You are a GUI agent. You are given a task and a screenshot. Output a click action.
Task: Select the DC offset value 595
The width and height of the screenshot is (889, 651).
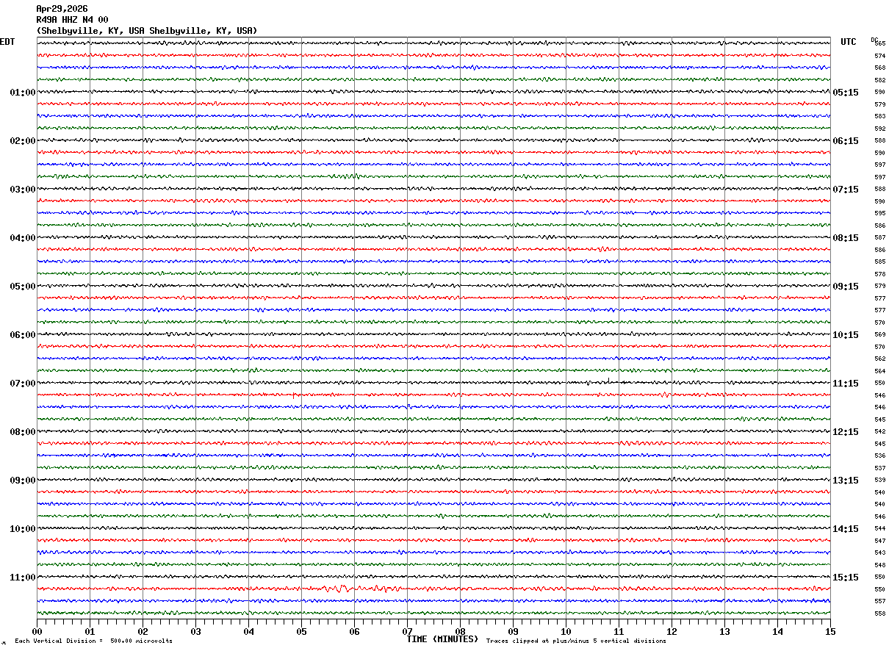pyautogui.click(x=879, y=214)
